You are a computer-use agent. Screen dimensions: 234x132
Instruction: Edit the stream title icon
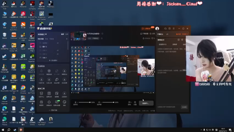[x=102, y=34]
